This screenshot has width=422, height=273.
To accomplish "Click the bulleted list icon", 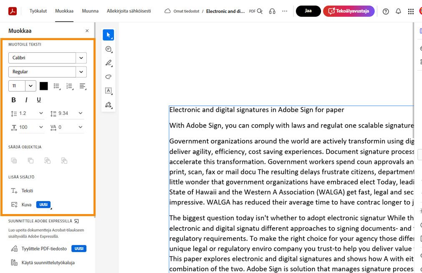I will point(56,86).
